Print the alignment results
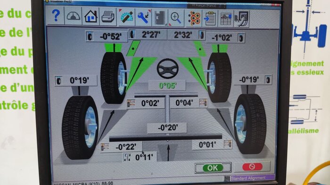Viewport: 330px width, 185px height. [108, 17]
